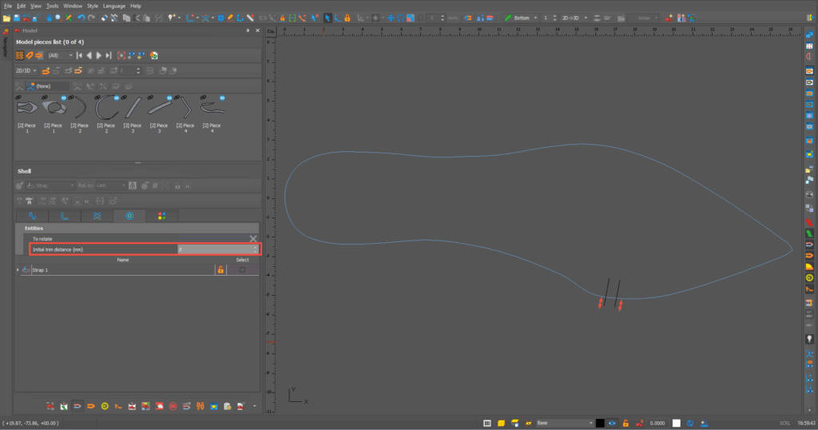Click the zoom magnifier icon
This screenshot has width=818, height=430.
pyautogui.click(x=58, y=18)
